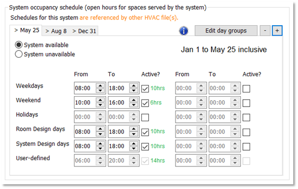
Task: Click the Weekdays '10hrs' green label
Action: [158, 88]
